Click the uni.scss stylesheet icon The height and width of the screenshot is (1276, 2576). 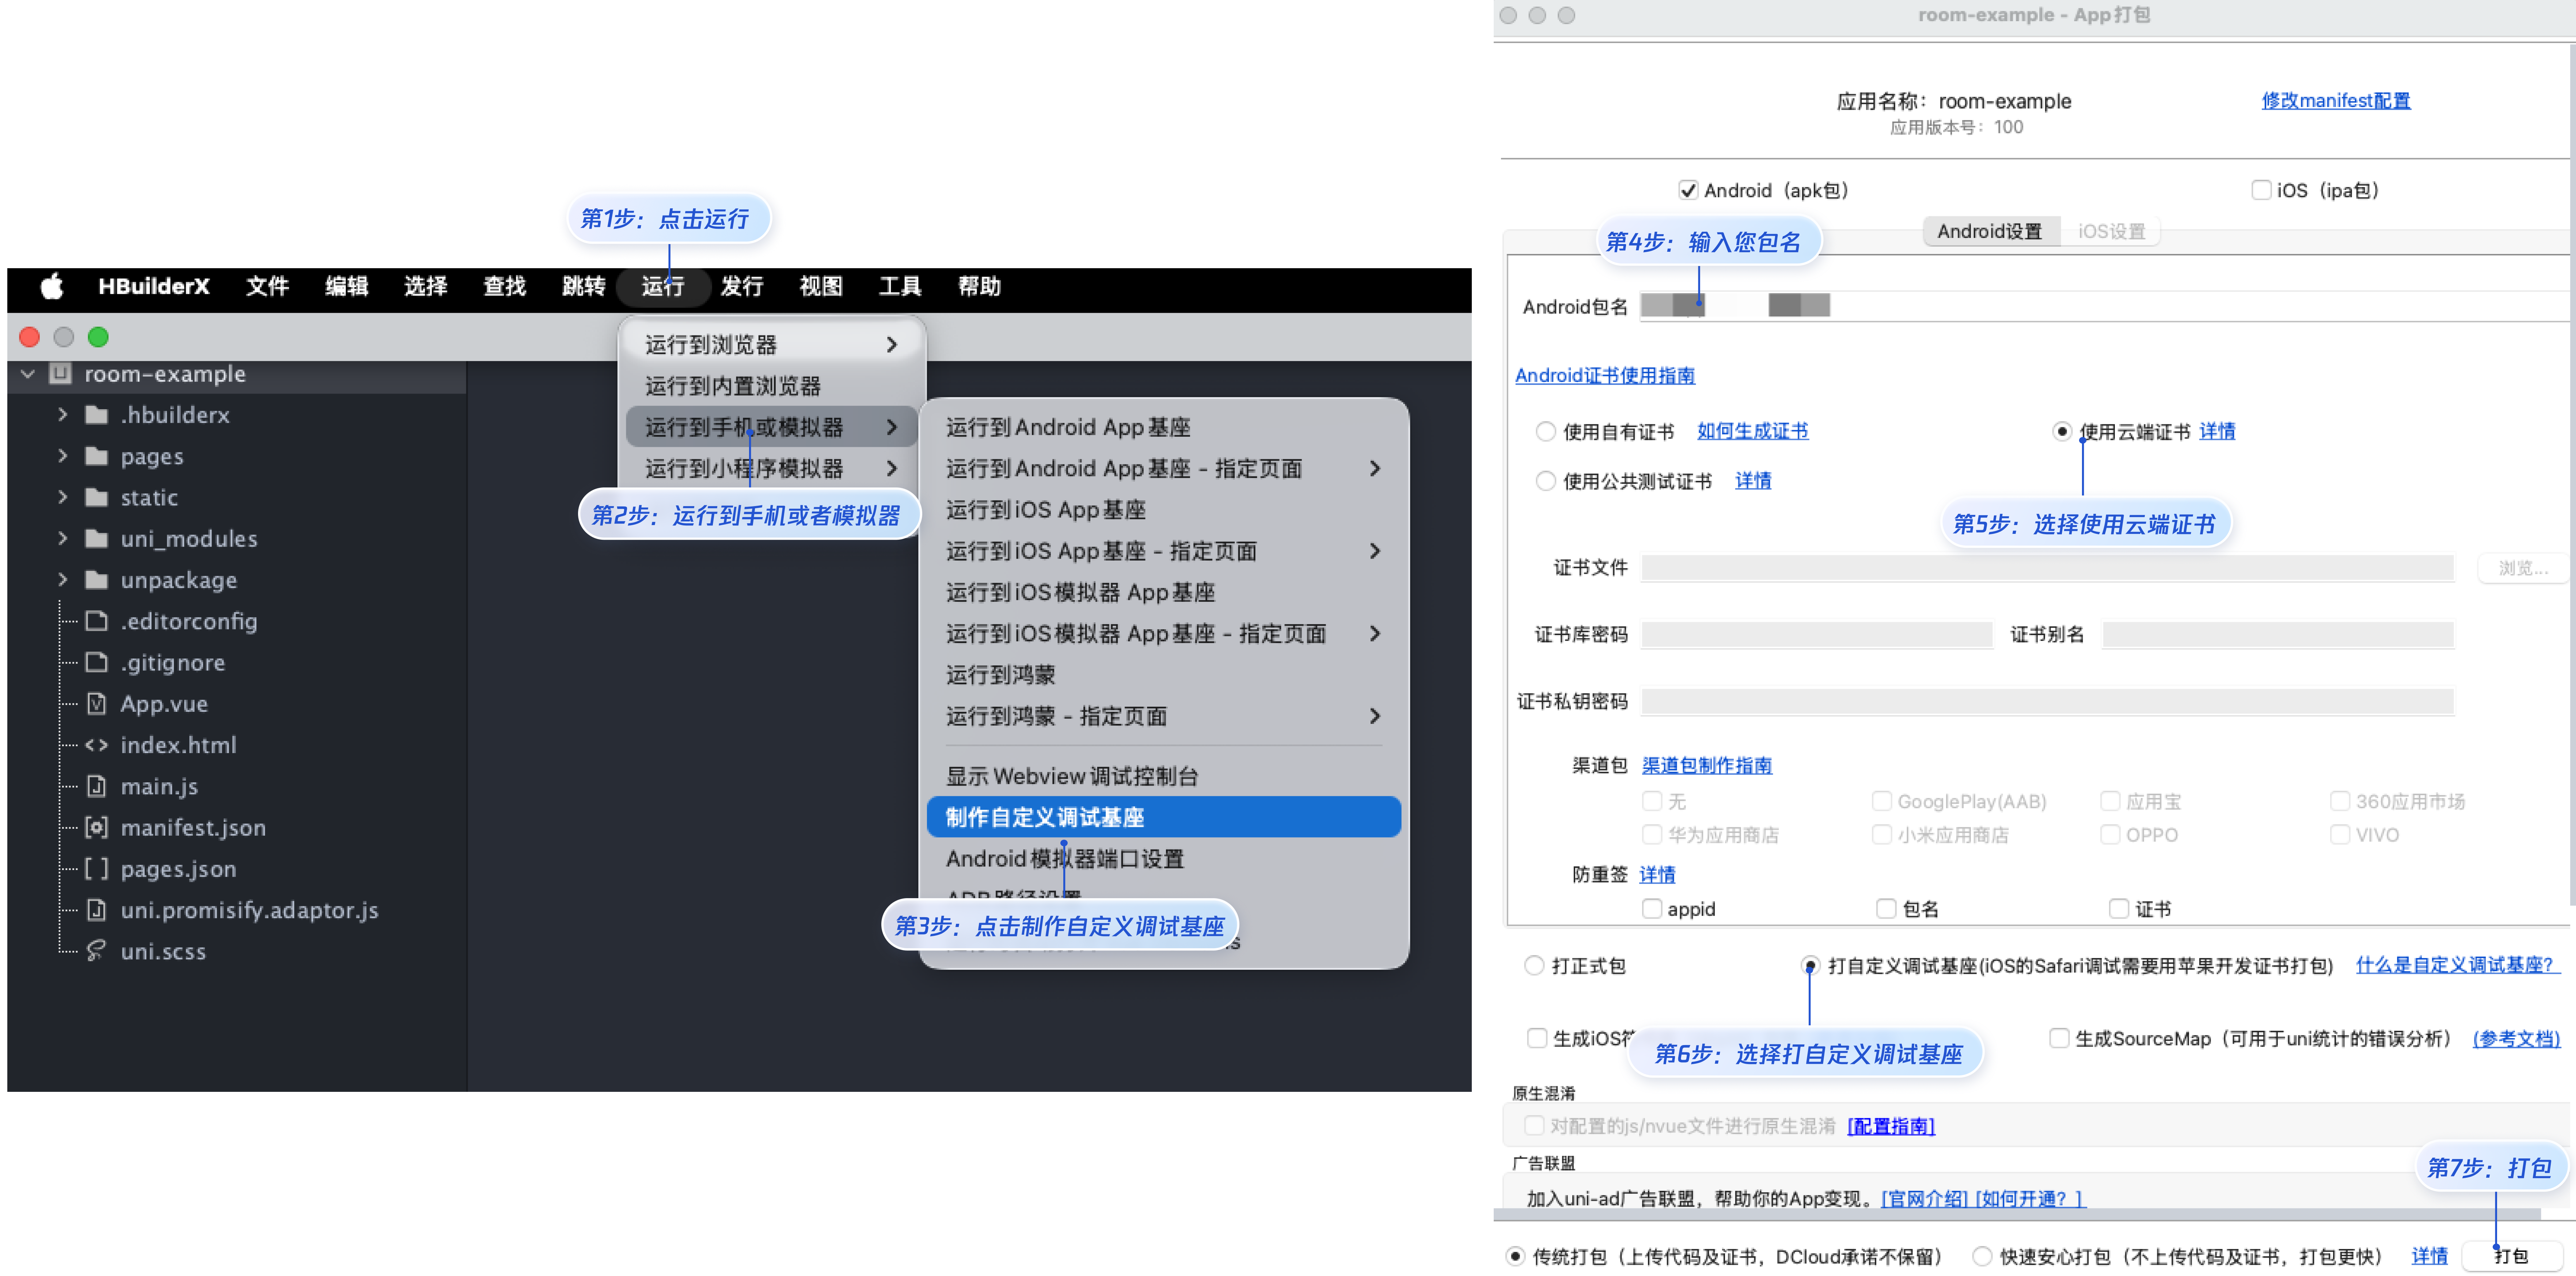coord(96,951)
